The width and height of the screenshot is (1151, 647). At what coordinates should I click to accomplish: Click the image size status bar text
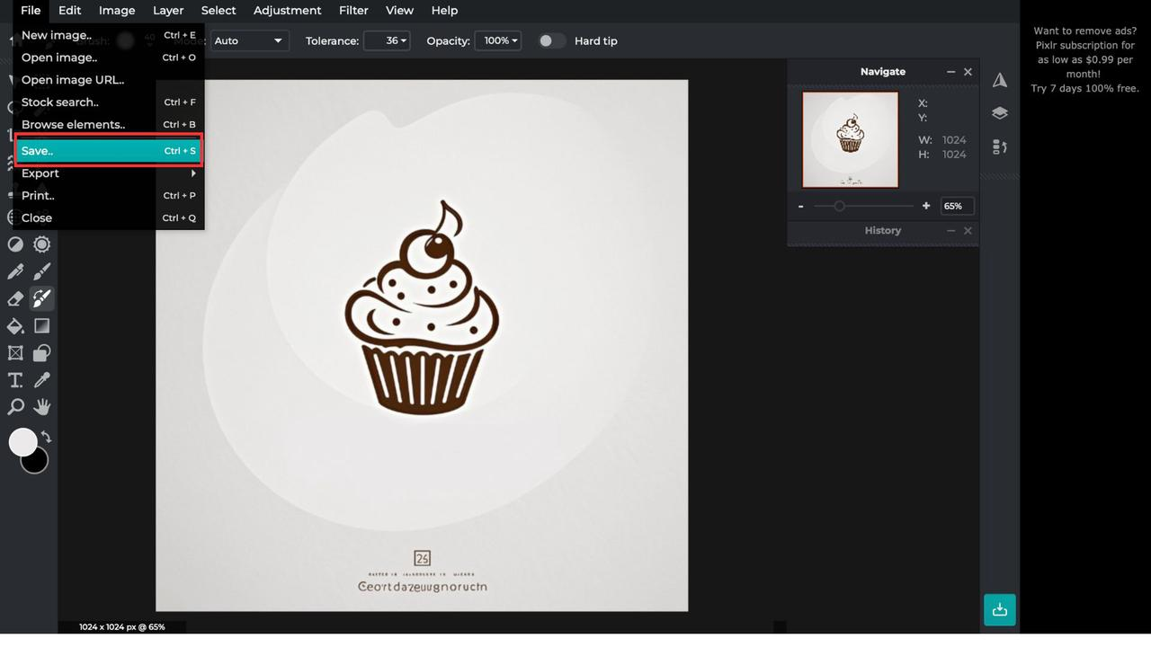tap(121, 626)
